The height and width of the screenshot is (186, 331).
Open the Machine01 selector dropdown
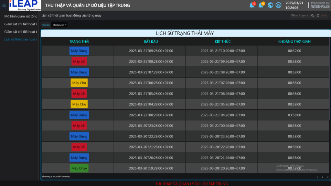click(x=59, y=25)
